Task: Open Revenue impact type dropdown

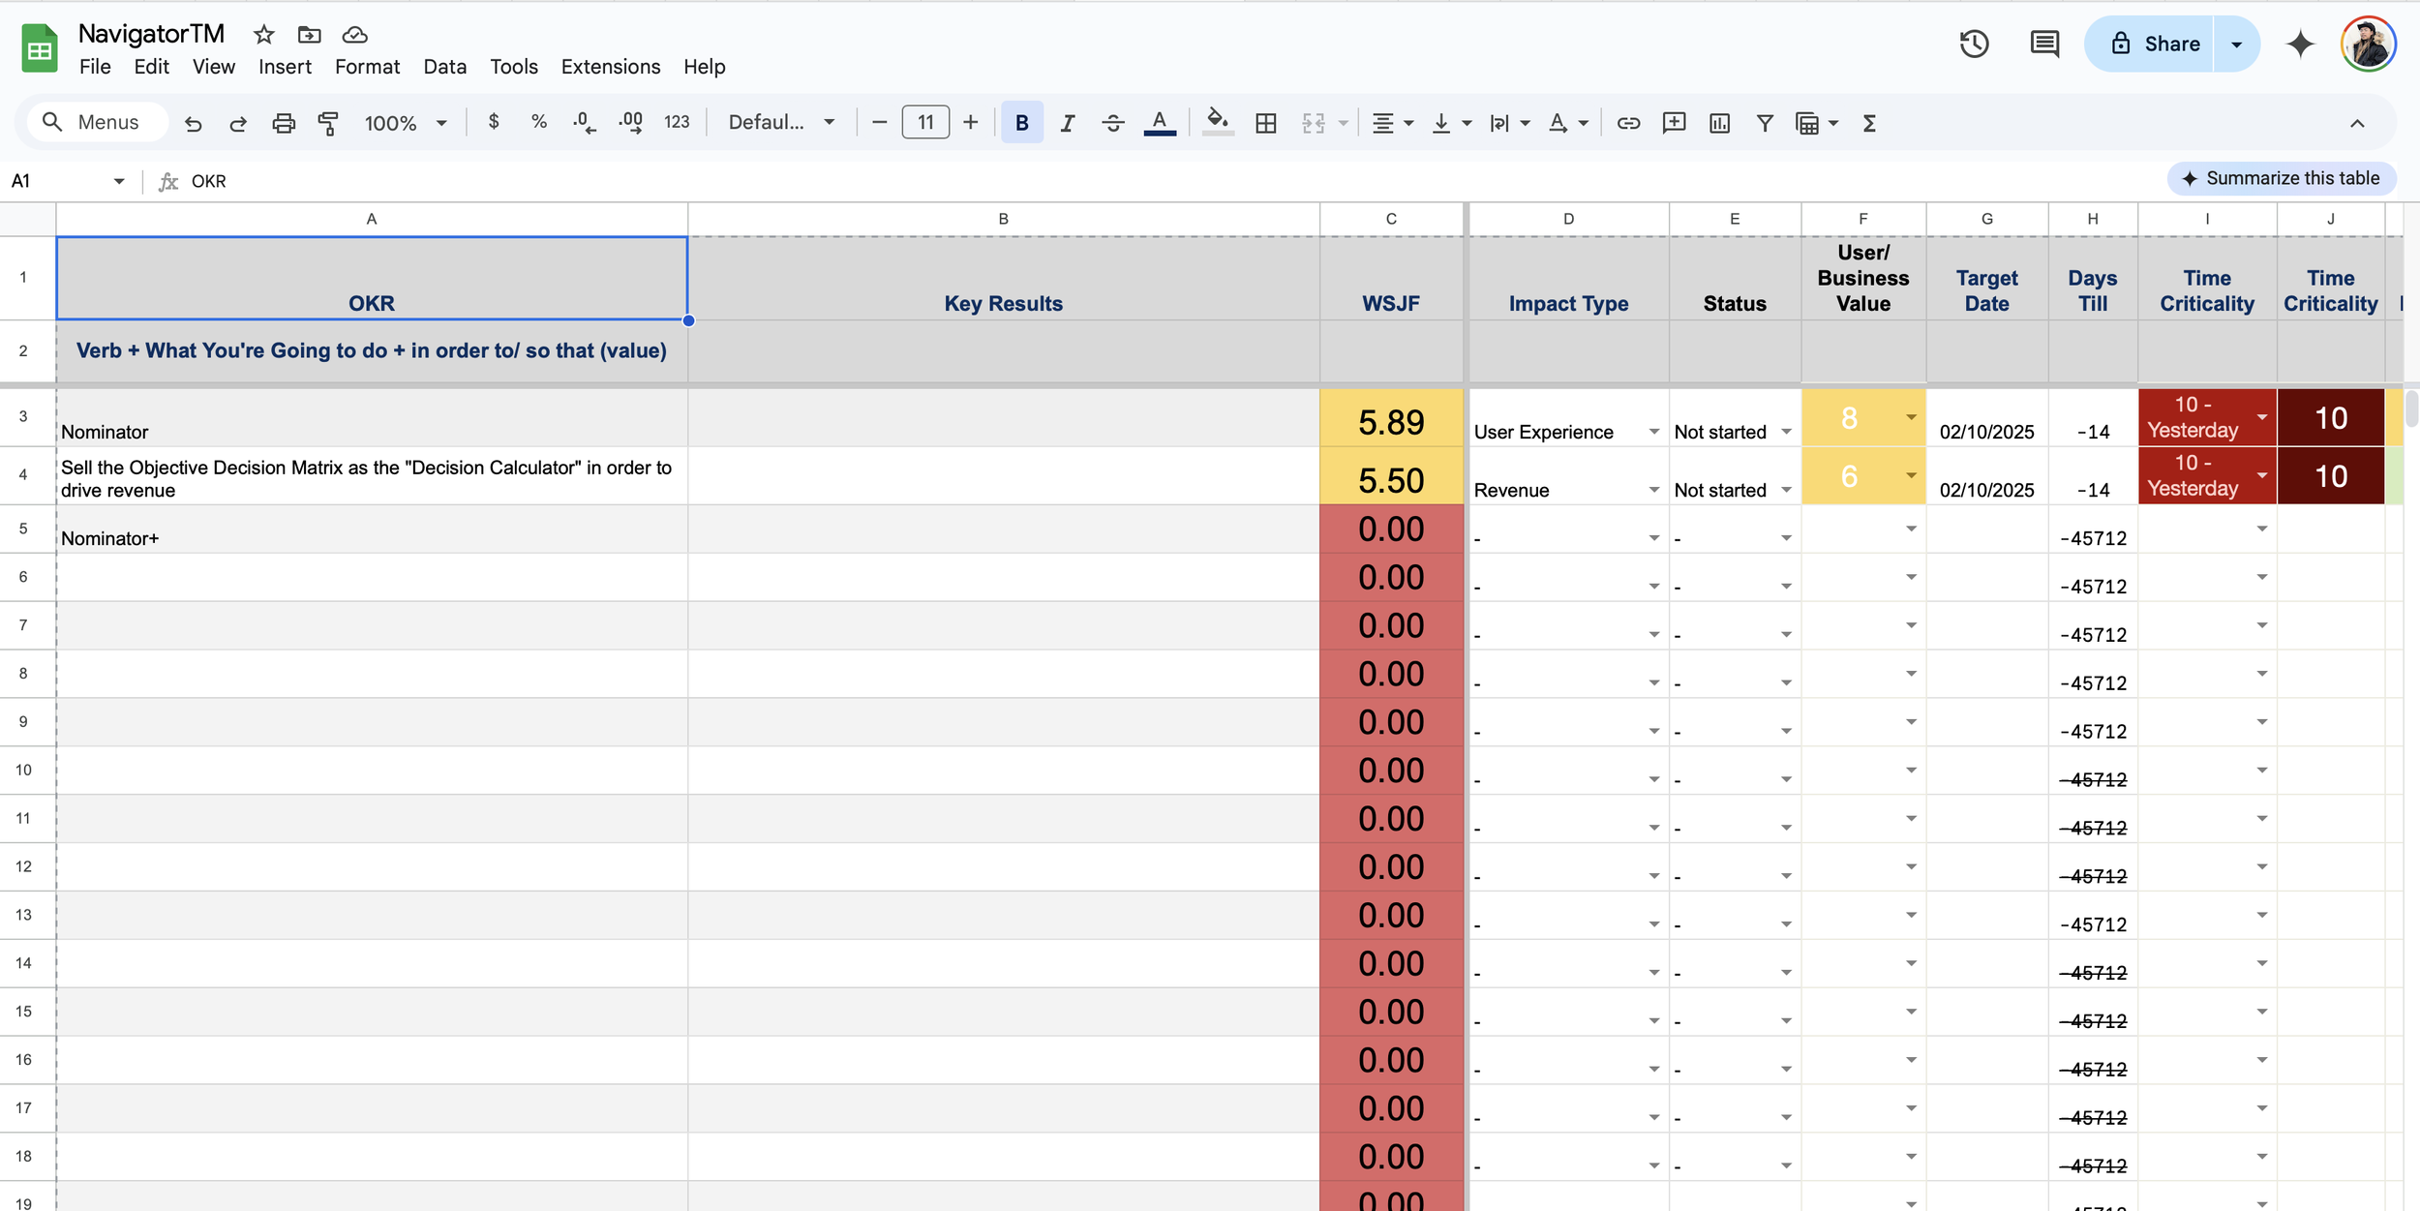Action: [x=1653, y=490]
